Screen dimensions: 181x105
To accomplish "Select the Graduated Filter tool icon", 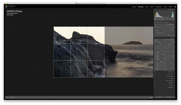I will pos(163,22).
